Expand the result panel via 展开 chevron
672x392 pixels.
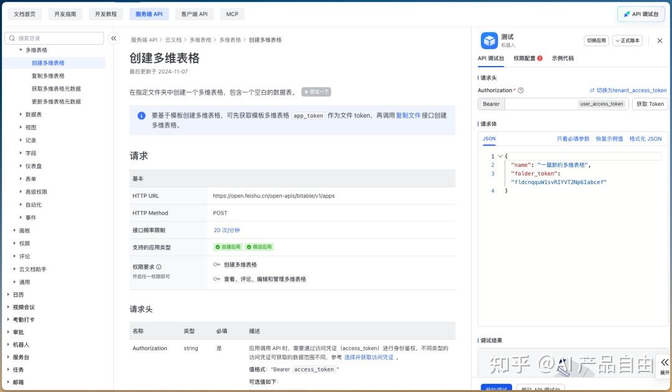point(665,366)
